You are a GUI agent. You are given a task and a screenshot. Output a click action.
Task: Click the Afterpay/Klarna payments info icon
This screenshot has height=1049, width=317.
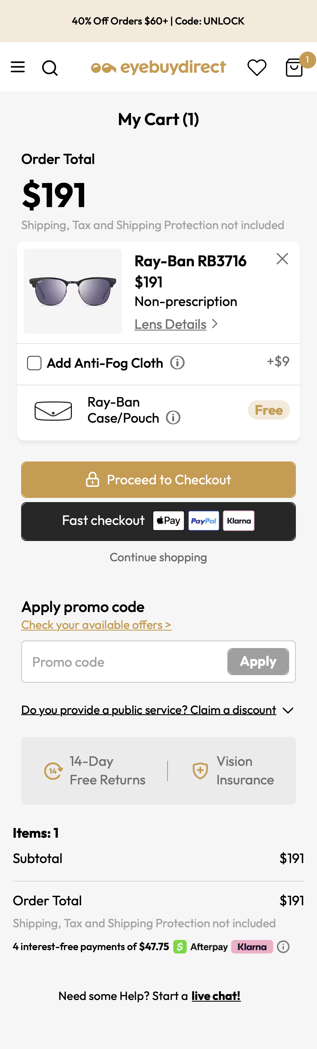point(283,946)
